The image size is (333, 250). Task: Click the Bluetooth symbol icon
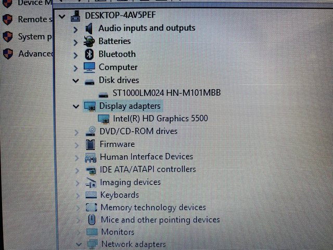click(89, 54)
